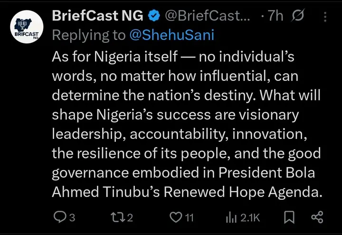Click the BriefCast NG display name
Image resolution: width=342 pixels, height=235 pixels.
click(97, 16)
